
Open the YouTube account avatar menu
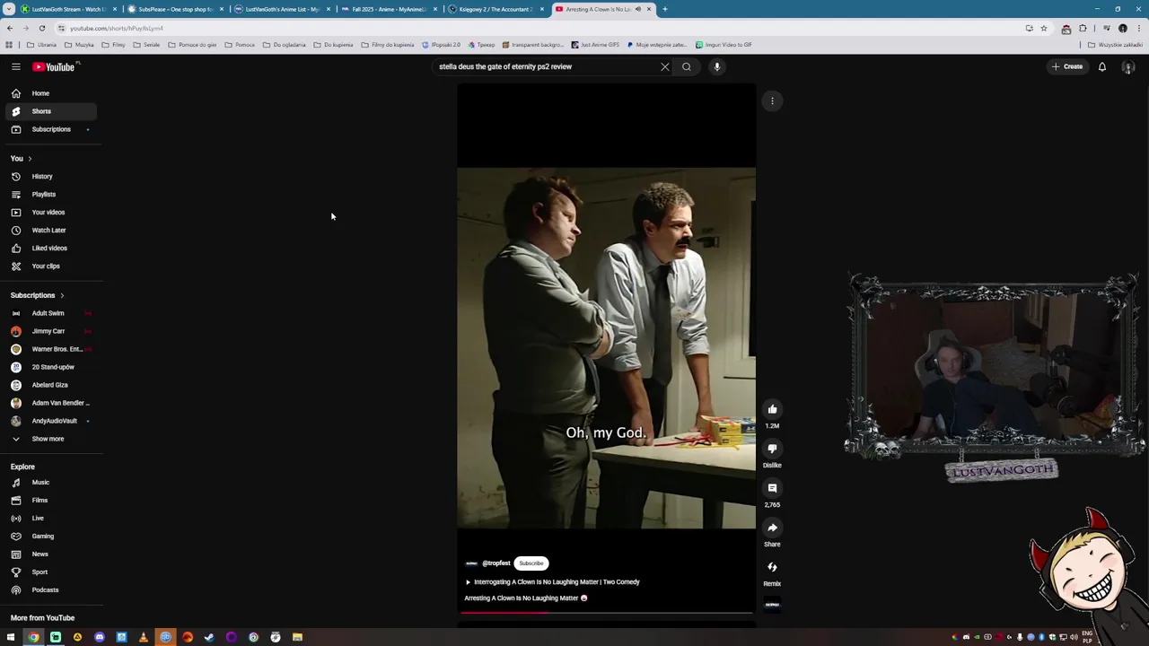1128,66
